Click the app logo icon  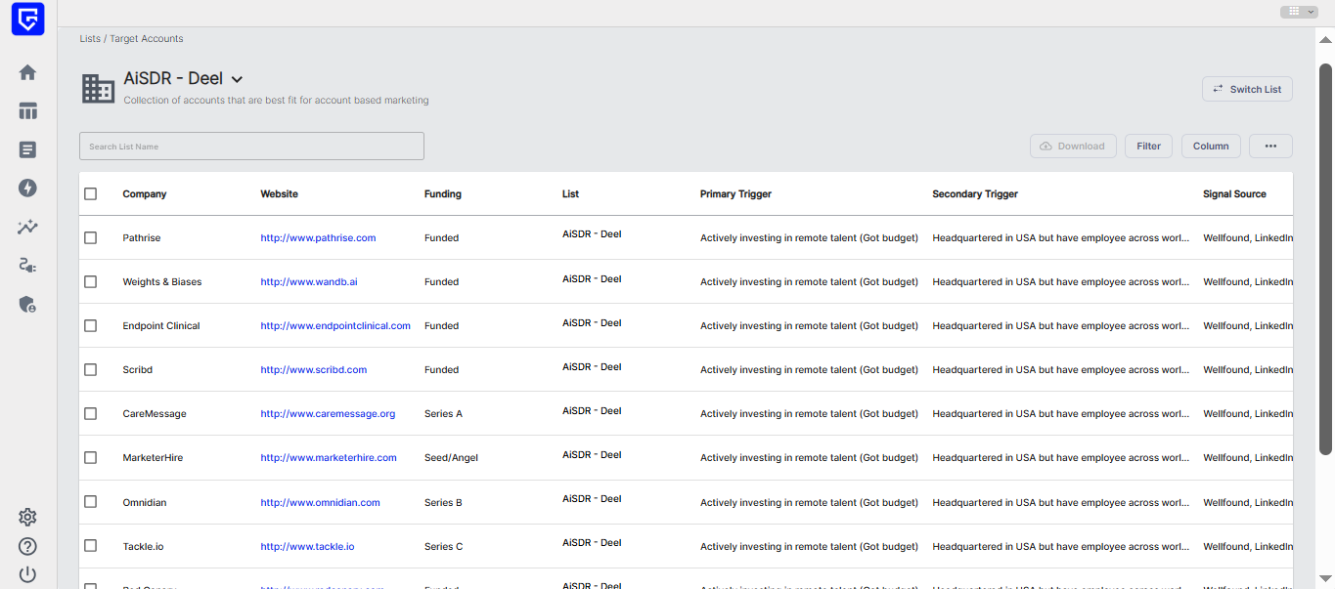pyautogui.click(x=27, y=19)
